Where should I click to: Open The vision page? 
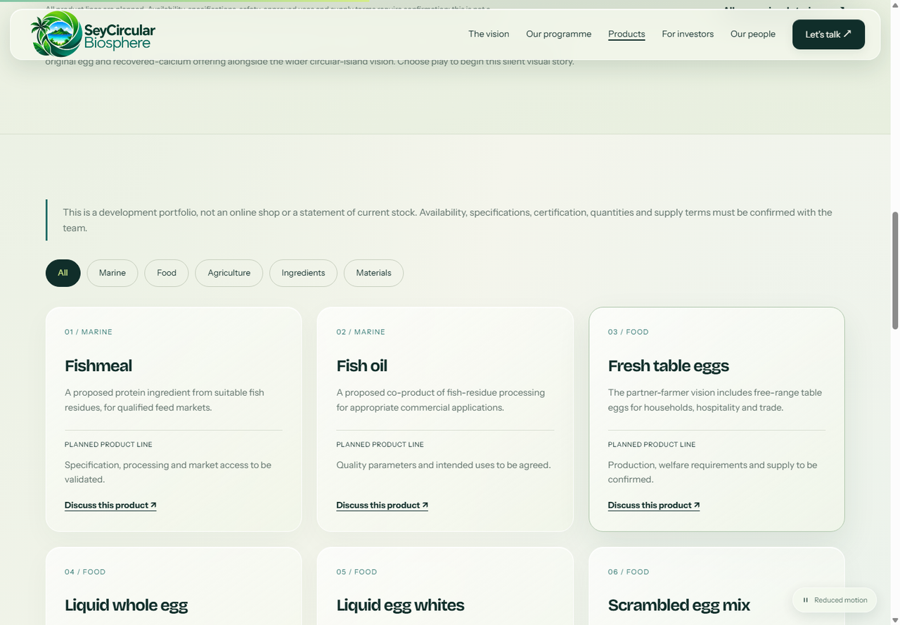pos(489,34)
